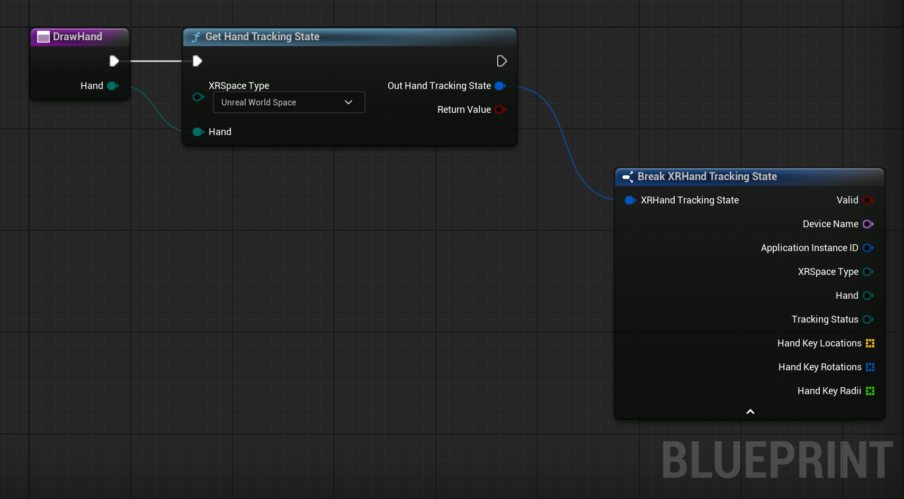Click the execution input pin on Get Hand Tracking State
The height and width of the screenshot is (499, 904).
click(x=196, y=61)
